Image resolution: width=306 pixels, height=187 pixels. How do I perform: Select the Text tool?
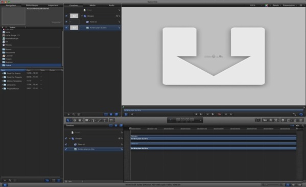(x=105, y=120)
